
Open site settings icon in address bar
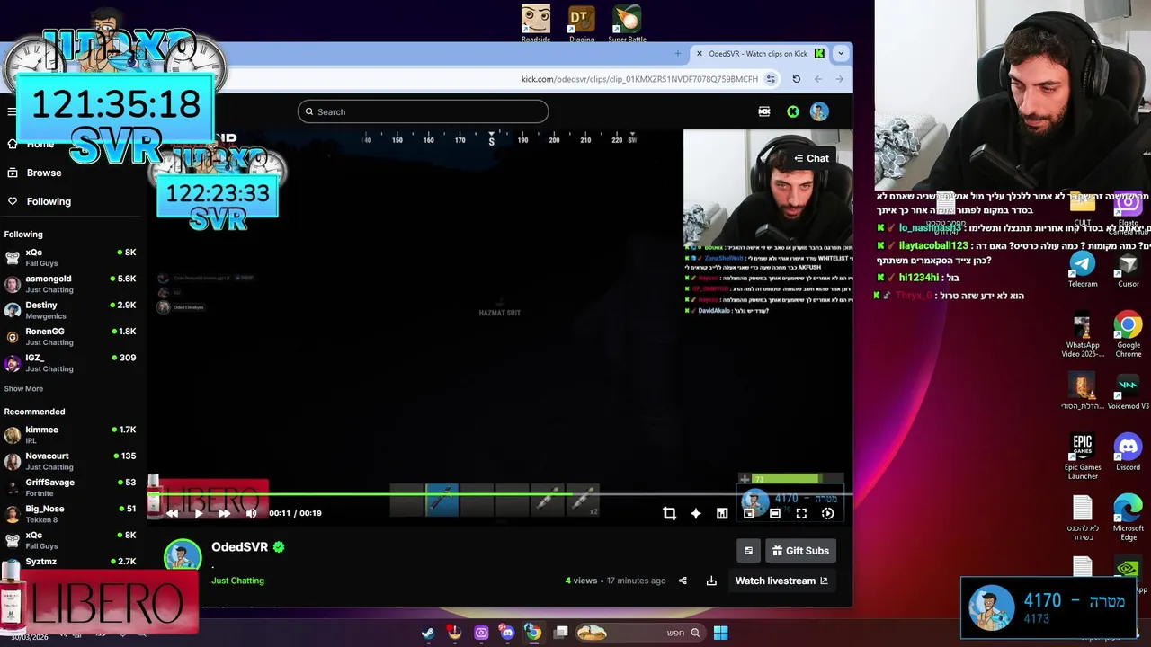771,79
